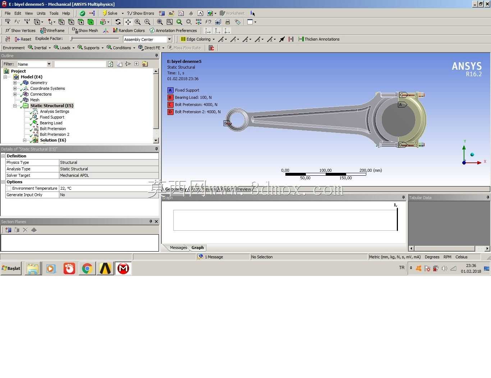Image resolution: width=491 pixels, height=378 pixels.
Task: Click the Tags icon in the toolbar
Action: click(x=238, y=22)
